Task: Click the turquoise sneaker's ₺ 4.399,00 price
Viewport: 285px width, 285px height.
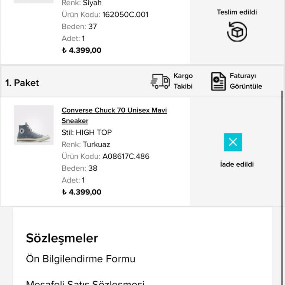Action: click(82, 192)
